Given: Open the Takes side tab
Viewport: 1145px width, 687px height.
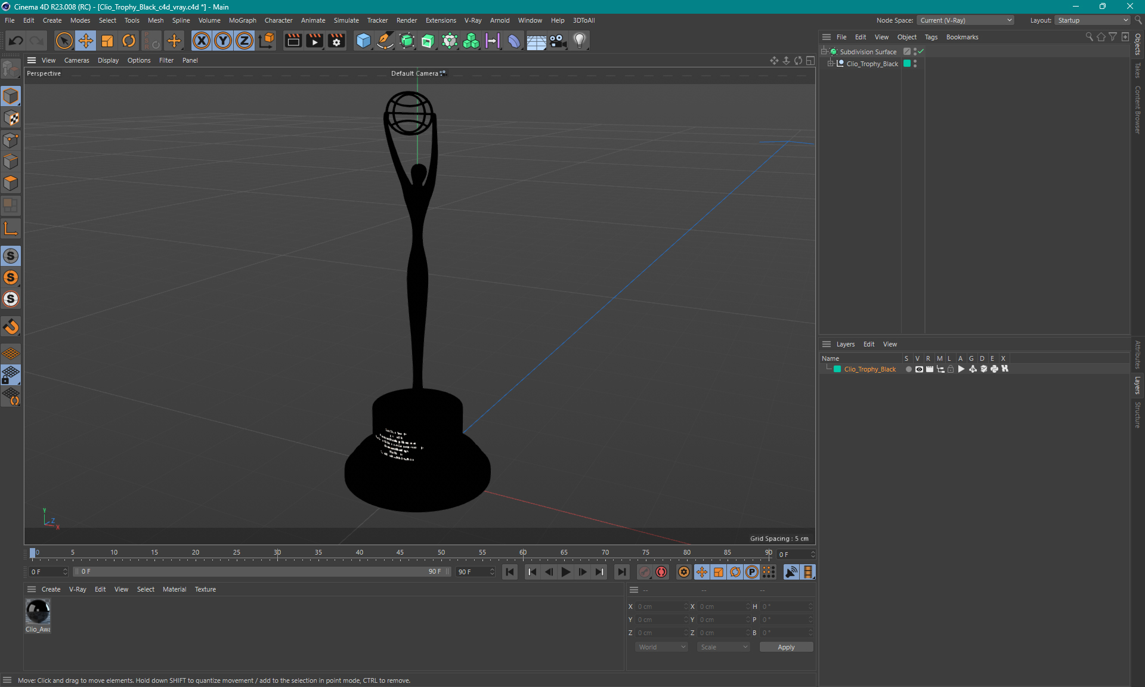Looking at the screenshot, I should click(1138, 70).
